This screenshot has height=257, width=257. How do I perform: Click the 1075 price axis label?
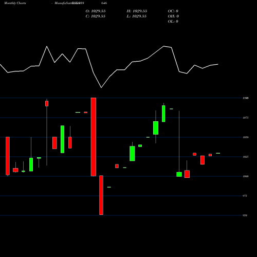click(246, 118)
